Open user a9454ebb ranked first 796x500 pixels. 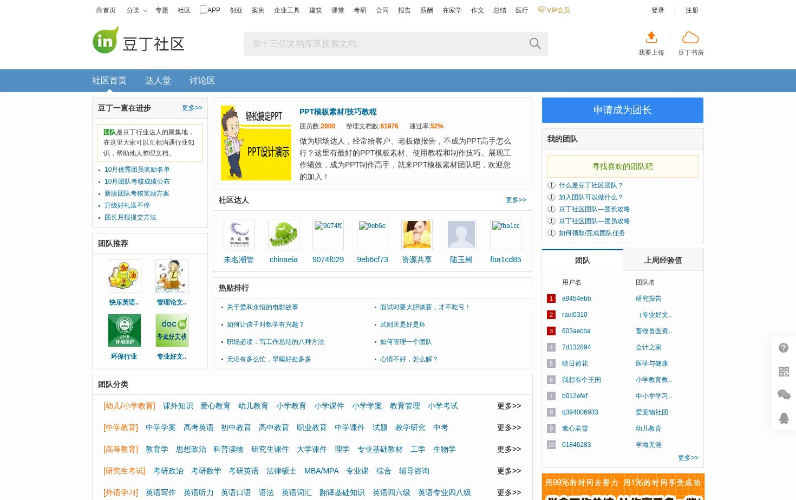[x=577, y=298]
